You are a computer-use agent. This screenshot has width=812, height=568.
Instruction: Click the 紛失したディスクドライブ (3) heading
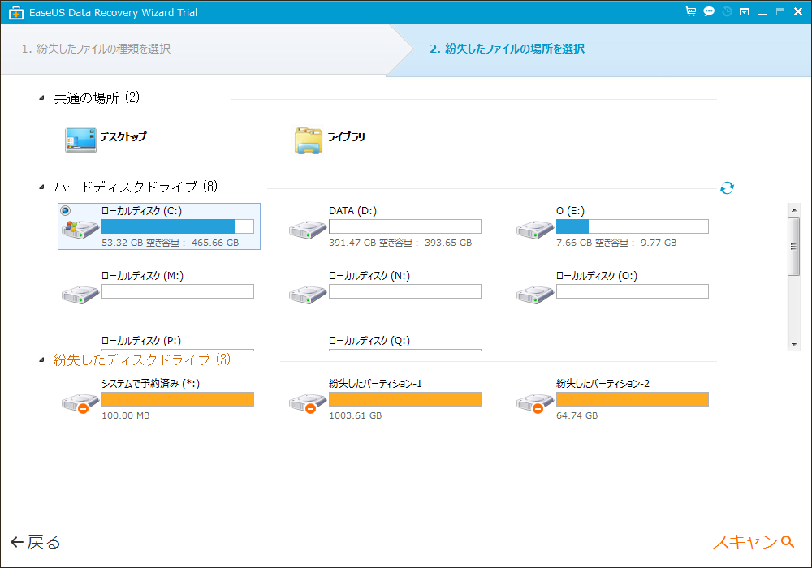tap(142, 359)
